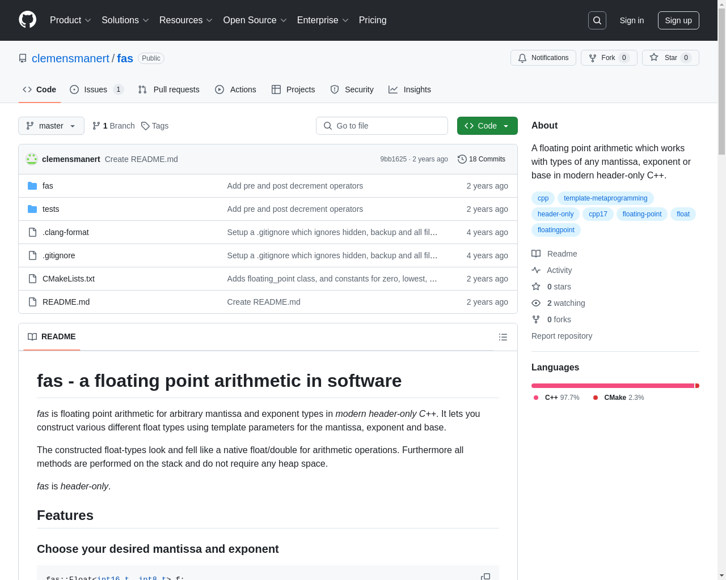Click the .clang-format file icon
726x580 pixels.
pos(32,232)
